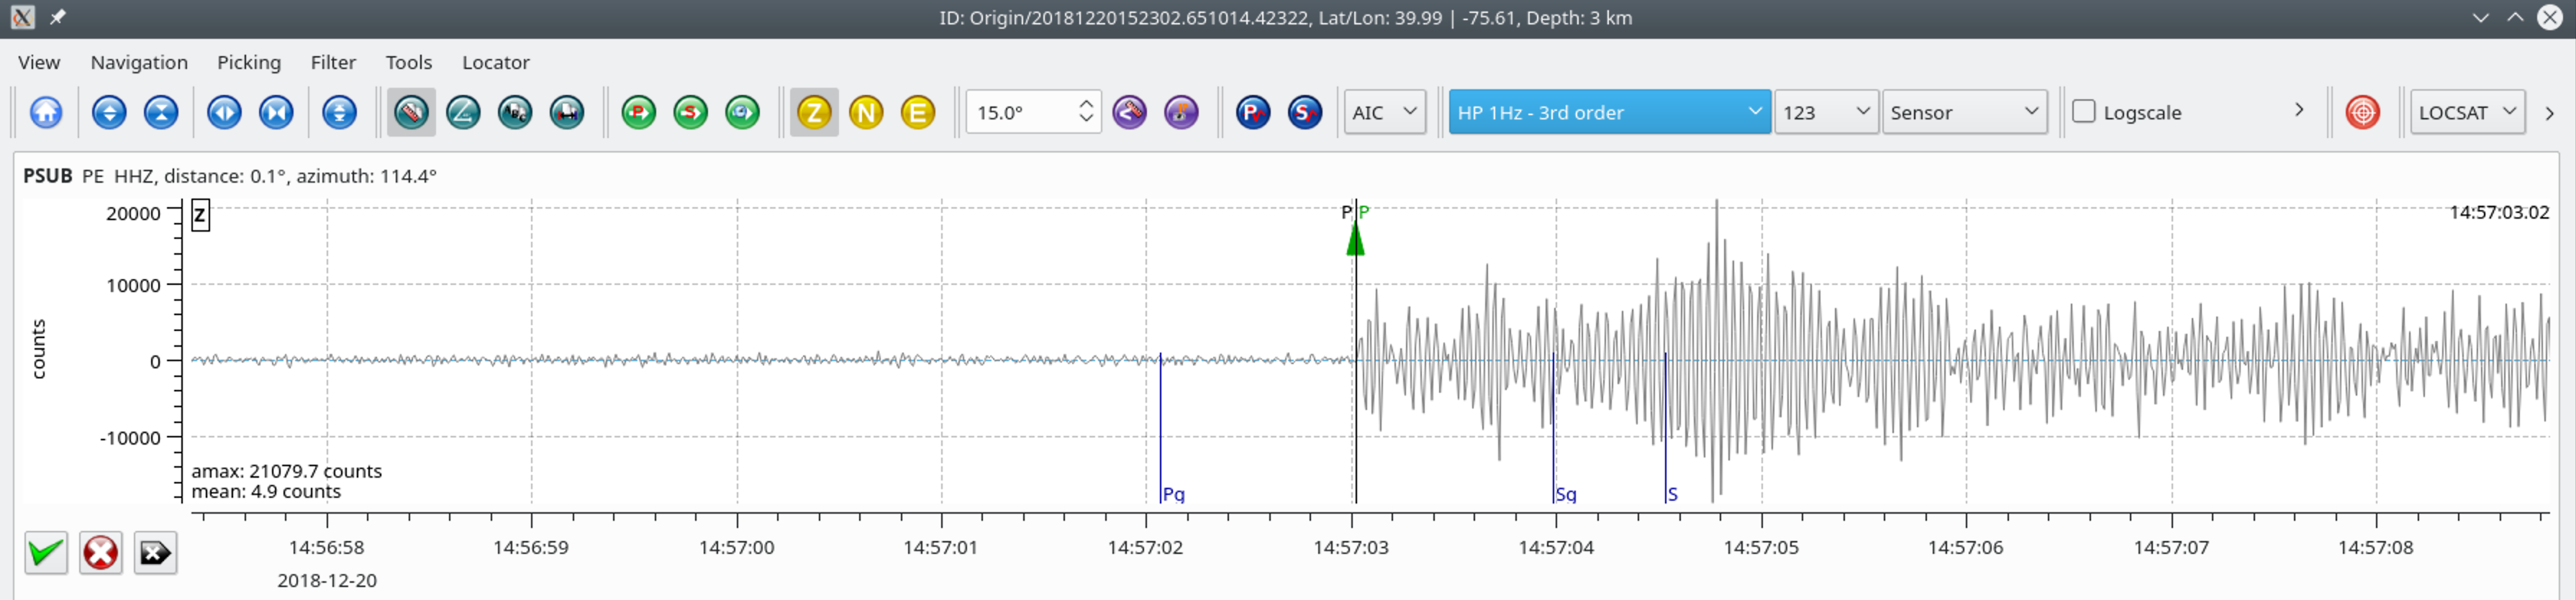Click the teal residual sort icon

click(567, 112)
